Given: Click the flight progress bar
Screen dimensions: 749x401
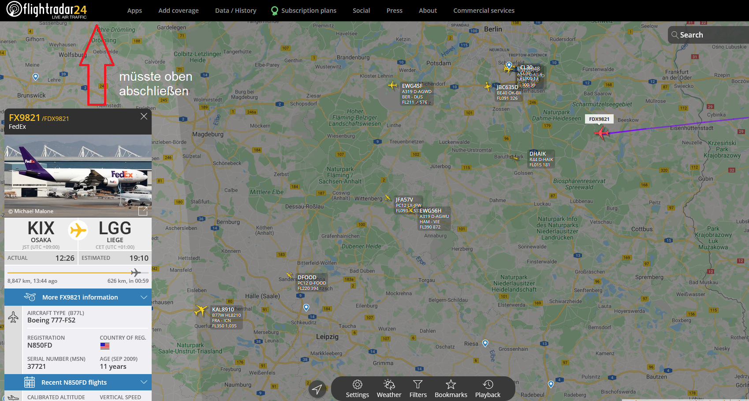Looking at the screenshot, I should point(78,273).
